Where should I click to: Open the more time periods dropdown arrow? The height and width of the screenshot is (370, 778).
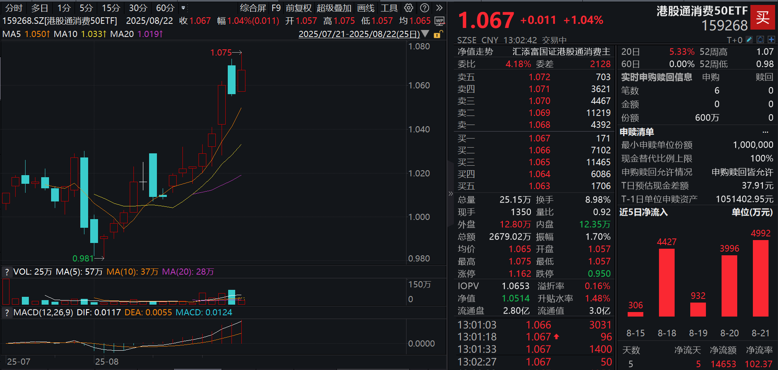(x=183, y=8)
